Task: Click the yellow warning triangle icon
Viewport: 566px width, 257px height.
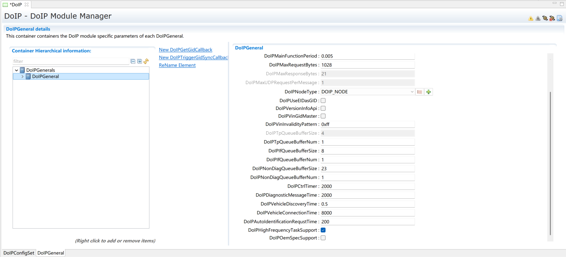Action: click(x=531, y=18)
